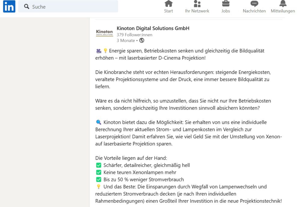Go to the Start home icon
The height and width of the screenshot is (207, 308).
click(168, 4)
